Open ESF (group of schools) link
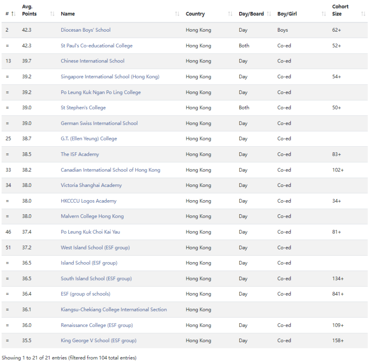 coord(86,294)
